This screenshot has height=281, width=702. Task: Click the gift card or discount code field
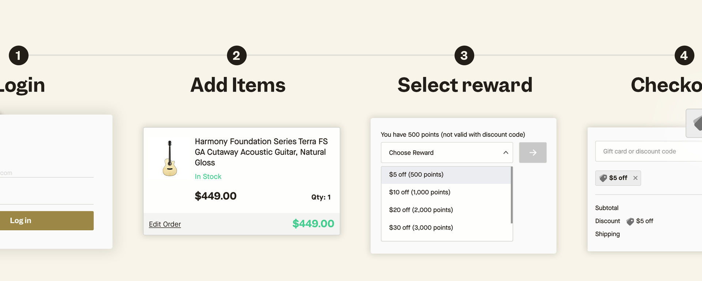click(647, 151)
